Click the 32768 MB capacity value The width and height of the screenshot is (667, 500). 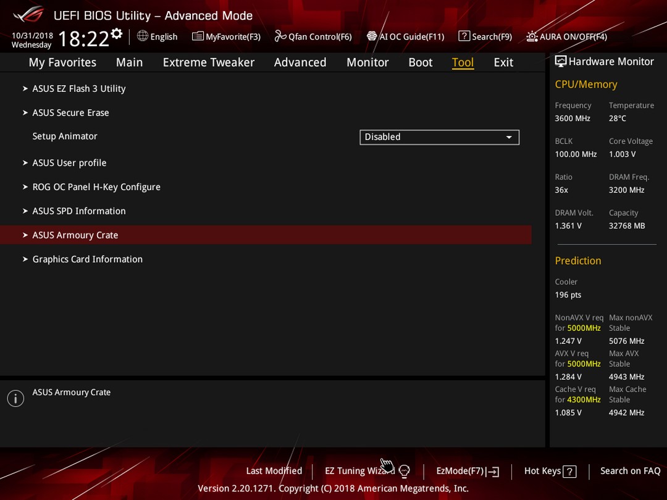[x=627, y=226]
